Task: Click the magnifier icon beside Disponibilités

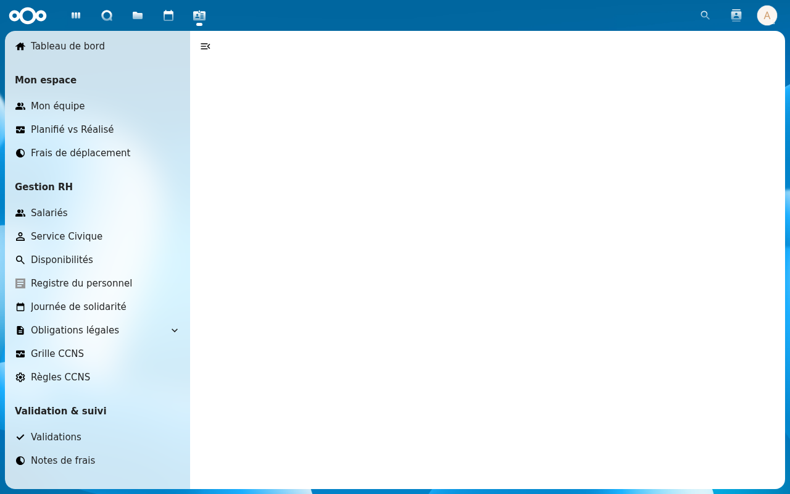Action: [x=20, y=260]
